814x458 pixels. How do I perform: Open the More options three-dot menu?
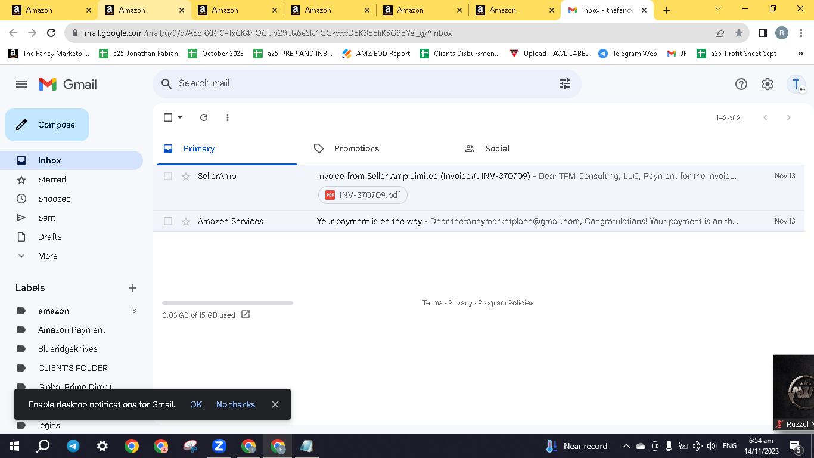click(x=228, y=117)
